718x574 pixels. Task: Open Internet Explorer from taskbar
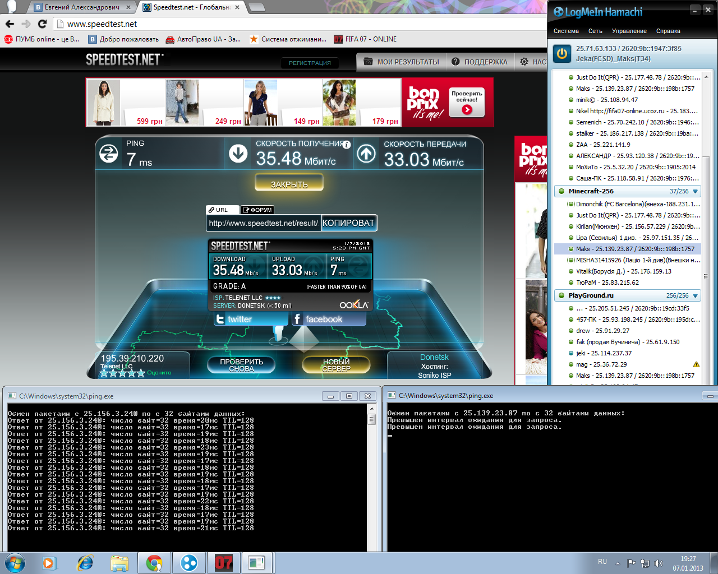pyautogui.click(x=85, y=563)
